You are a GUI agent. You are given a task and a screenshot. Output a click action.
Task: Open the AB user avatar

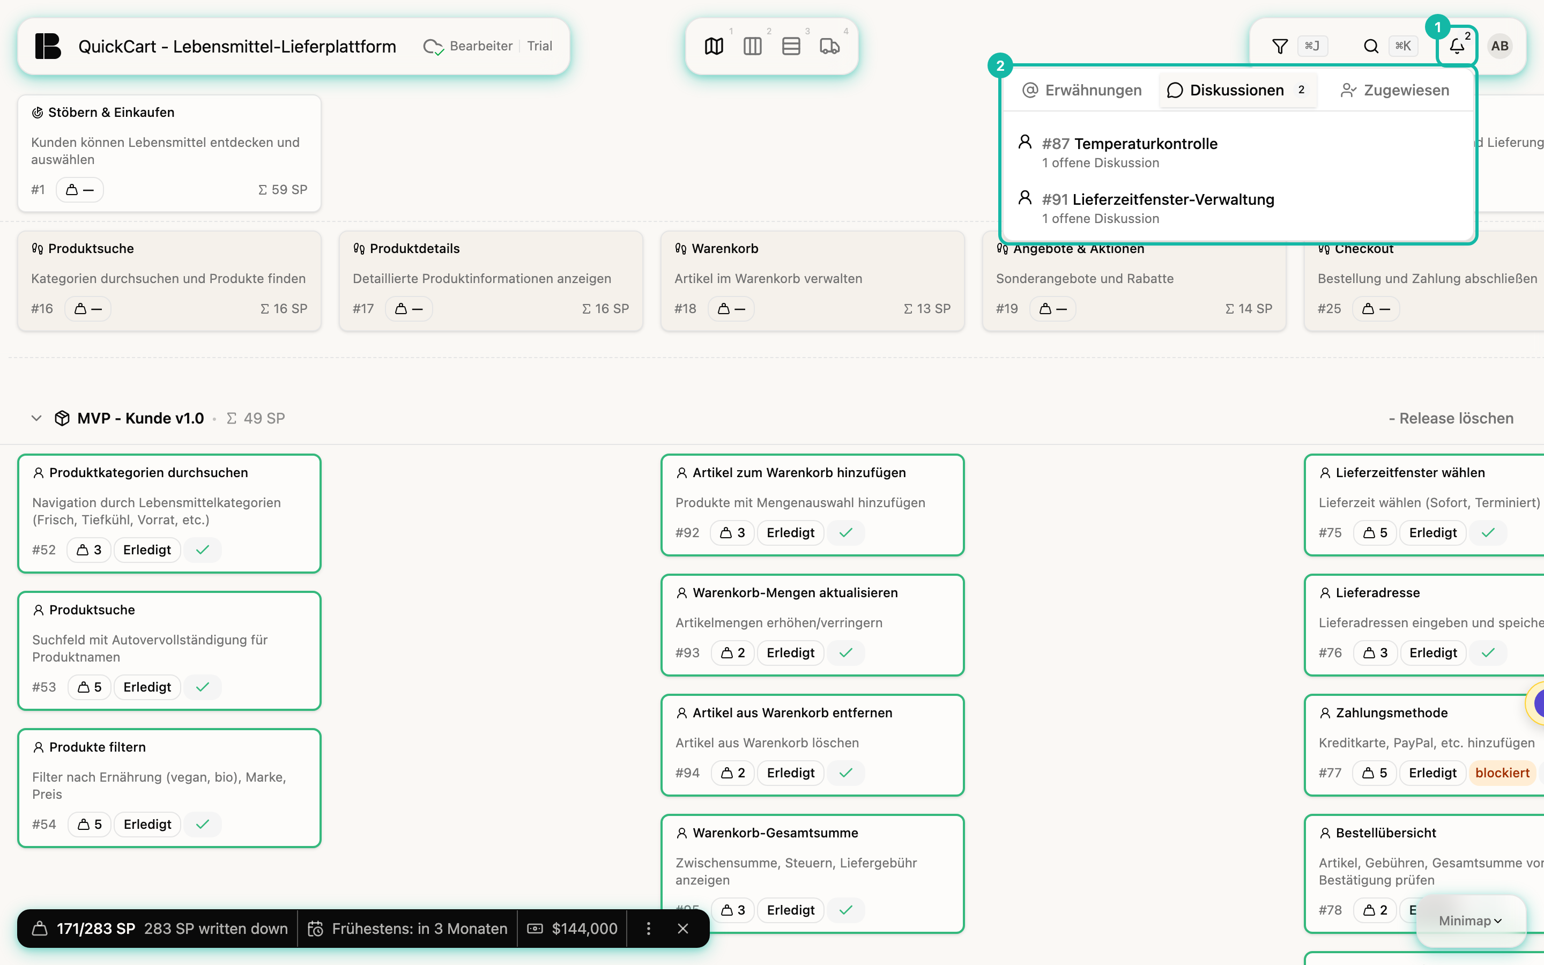click(x=1500, y=46)
